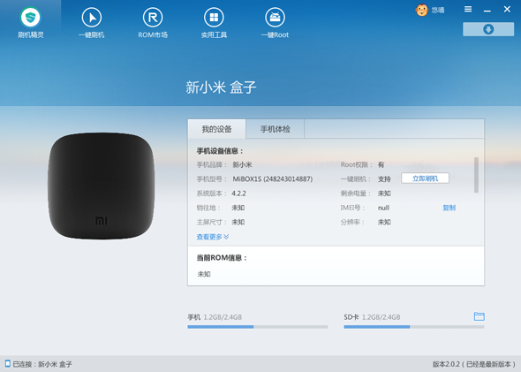This screenshot has height=372, width=521.
Task: Open the 刷机精灵 home icon
Action: (x=30, y=18)
